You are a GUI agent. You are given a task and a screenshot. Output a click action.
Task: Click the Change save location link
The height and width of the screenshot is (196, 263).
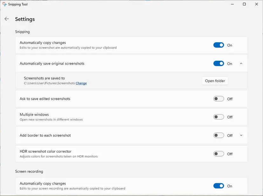point(81,83)
